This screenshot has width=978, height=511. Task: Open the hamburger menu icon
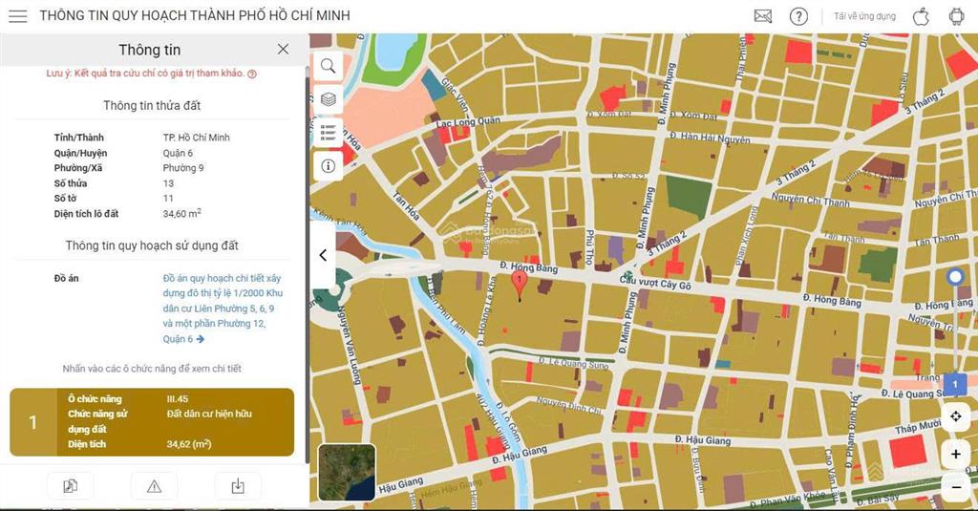[17, 15]
